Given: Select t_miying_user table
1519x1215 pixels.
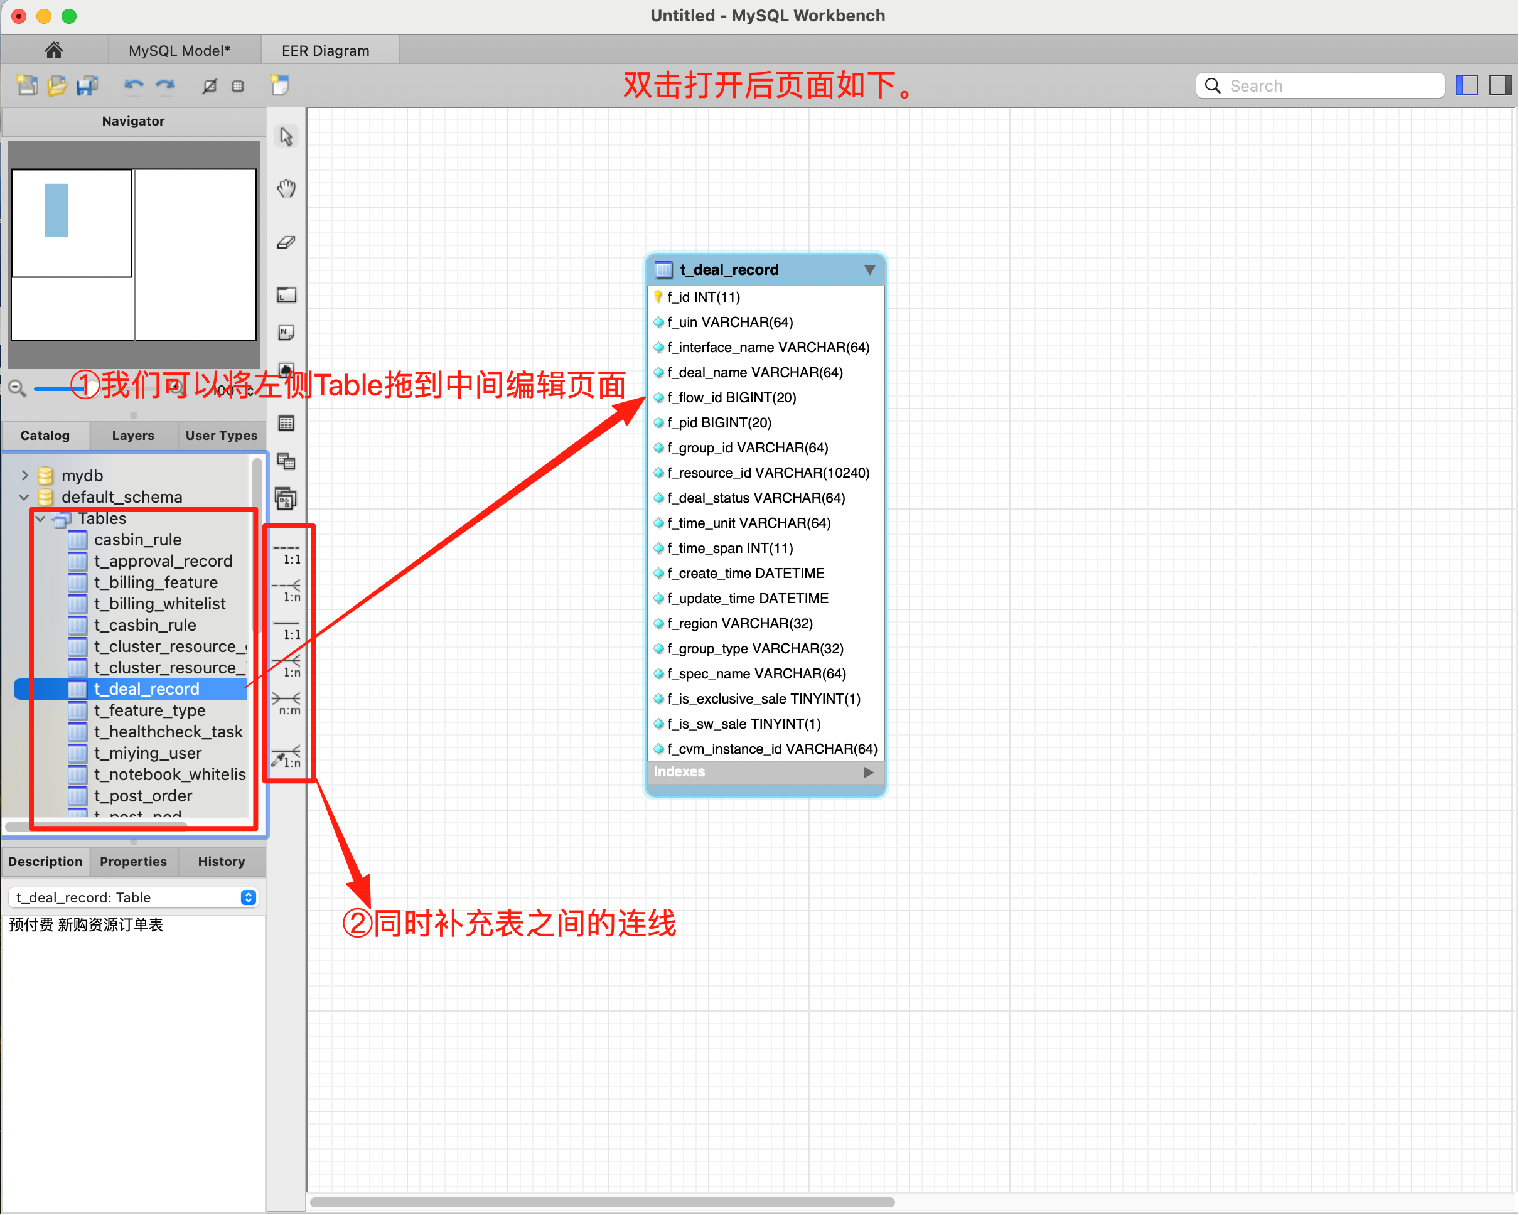Looking at the screenshot, I should (x=148, y=754).
